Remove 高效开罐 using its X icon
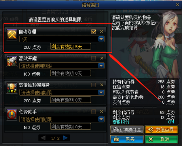Screen dimensions: 182x146 pyautogui.click(x=102, y=58)
